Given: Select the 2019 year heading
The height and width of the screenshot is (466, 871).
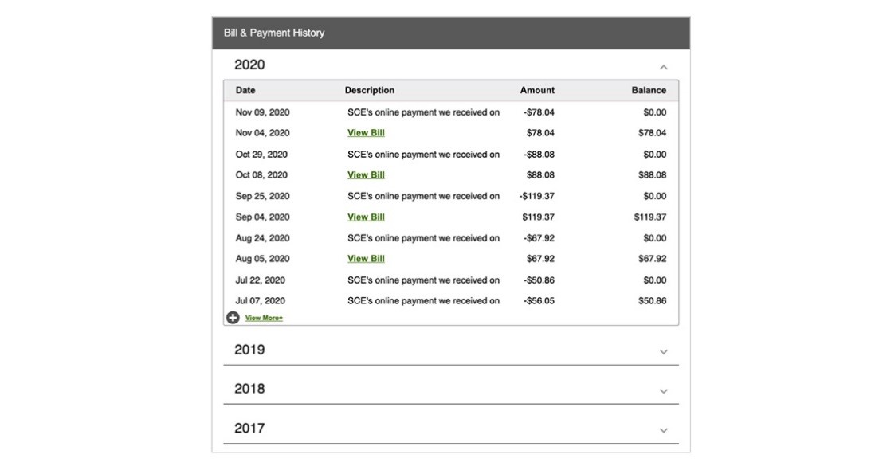Looking at the screenshot, I should tap(249, 350).
